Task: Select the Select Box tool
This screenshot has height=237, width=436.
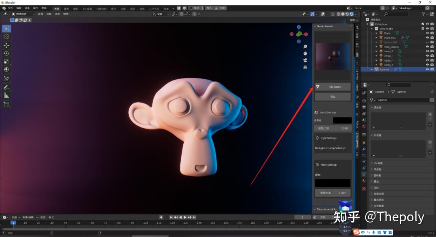Action: pos(6,29)
